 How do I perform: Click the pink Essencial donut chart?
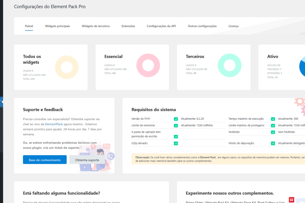[x=148, y=65]
